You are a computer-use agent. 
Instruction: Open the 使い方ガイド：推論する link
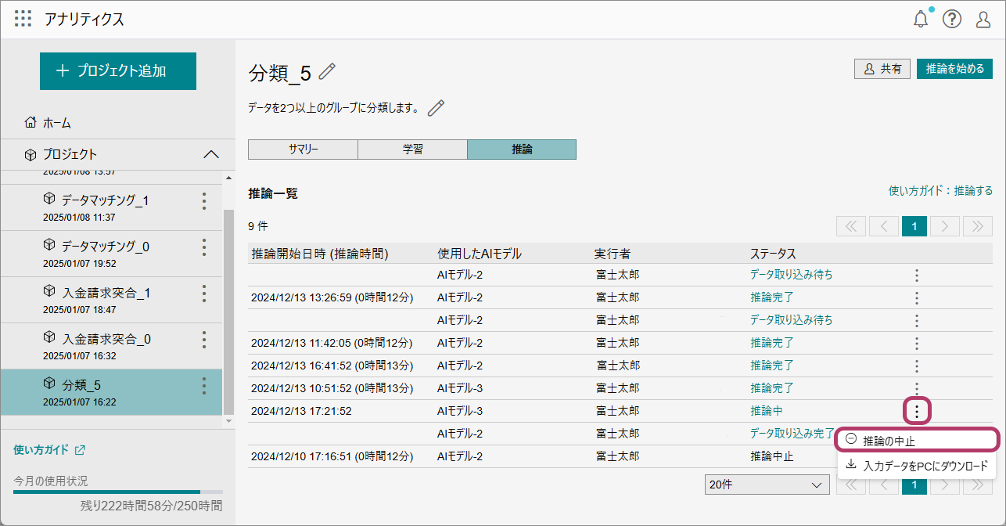click(940, 190)
